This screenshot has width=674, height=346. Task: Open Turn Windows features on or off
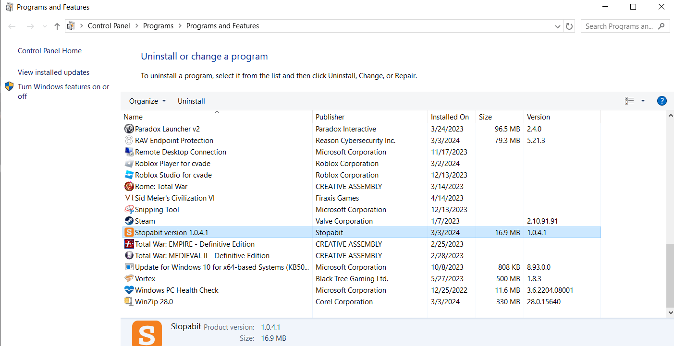tap(63, 91)
